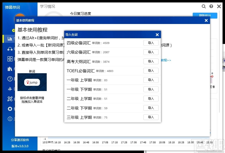Click the search magnifier at top right

[x=204, y=6]
